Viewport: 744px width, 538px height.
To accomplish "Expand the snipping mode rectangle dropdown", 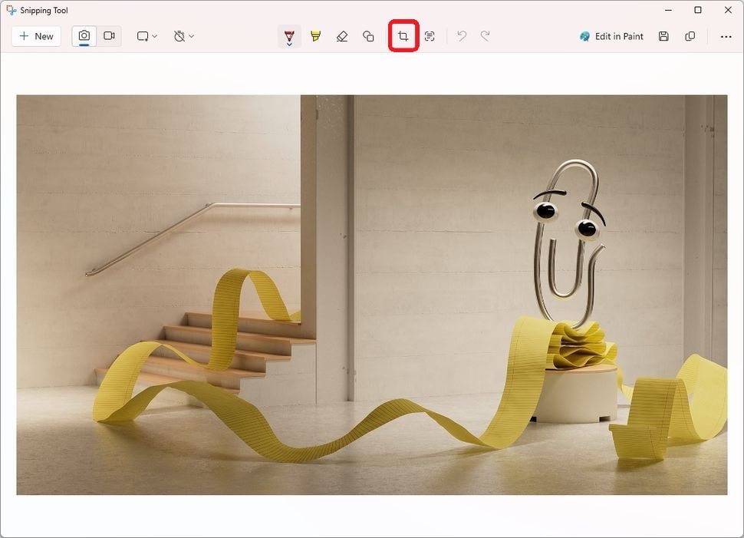I will (x=147, y=36).
